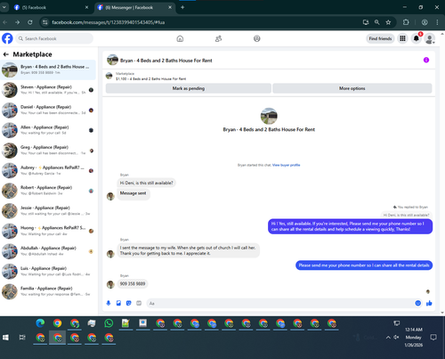Switch to the (5) Facebook browser tab
This screenshot has height=359, width=445.
51,7
